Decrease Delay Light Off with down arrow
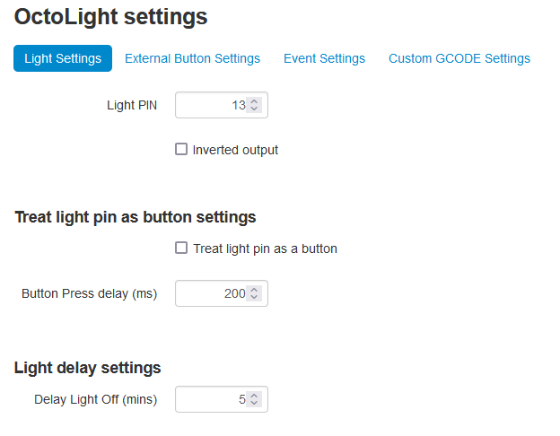The width and height of the screenshot is (560, 436). (x=254, y=404)
